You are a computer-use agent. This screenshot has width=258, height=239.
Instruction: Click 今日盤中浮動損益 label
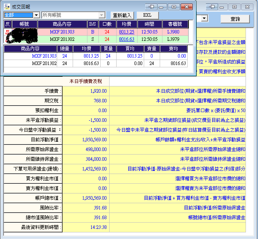pos(40,130)
